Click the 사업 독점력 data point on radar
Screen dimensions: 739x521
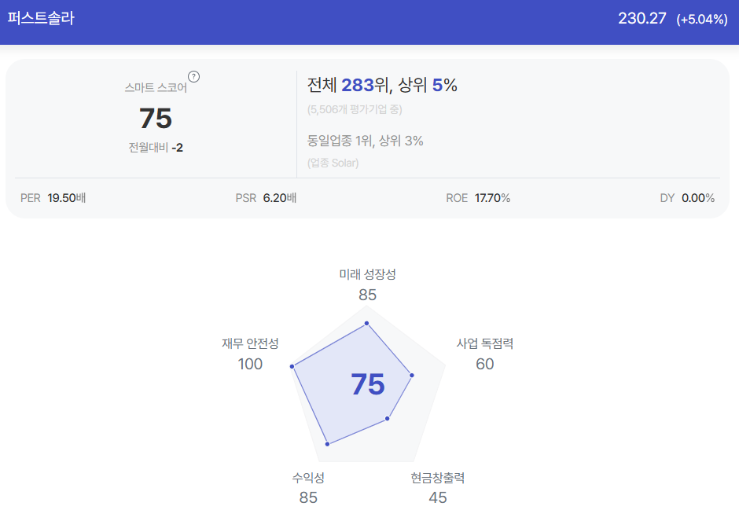click(411, 376)
